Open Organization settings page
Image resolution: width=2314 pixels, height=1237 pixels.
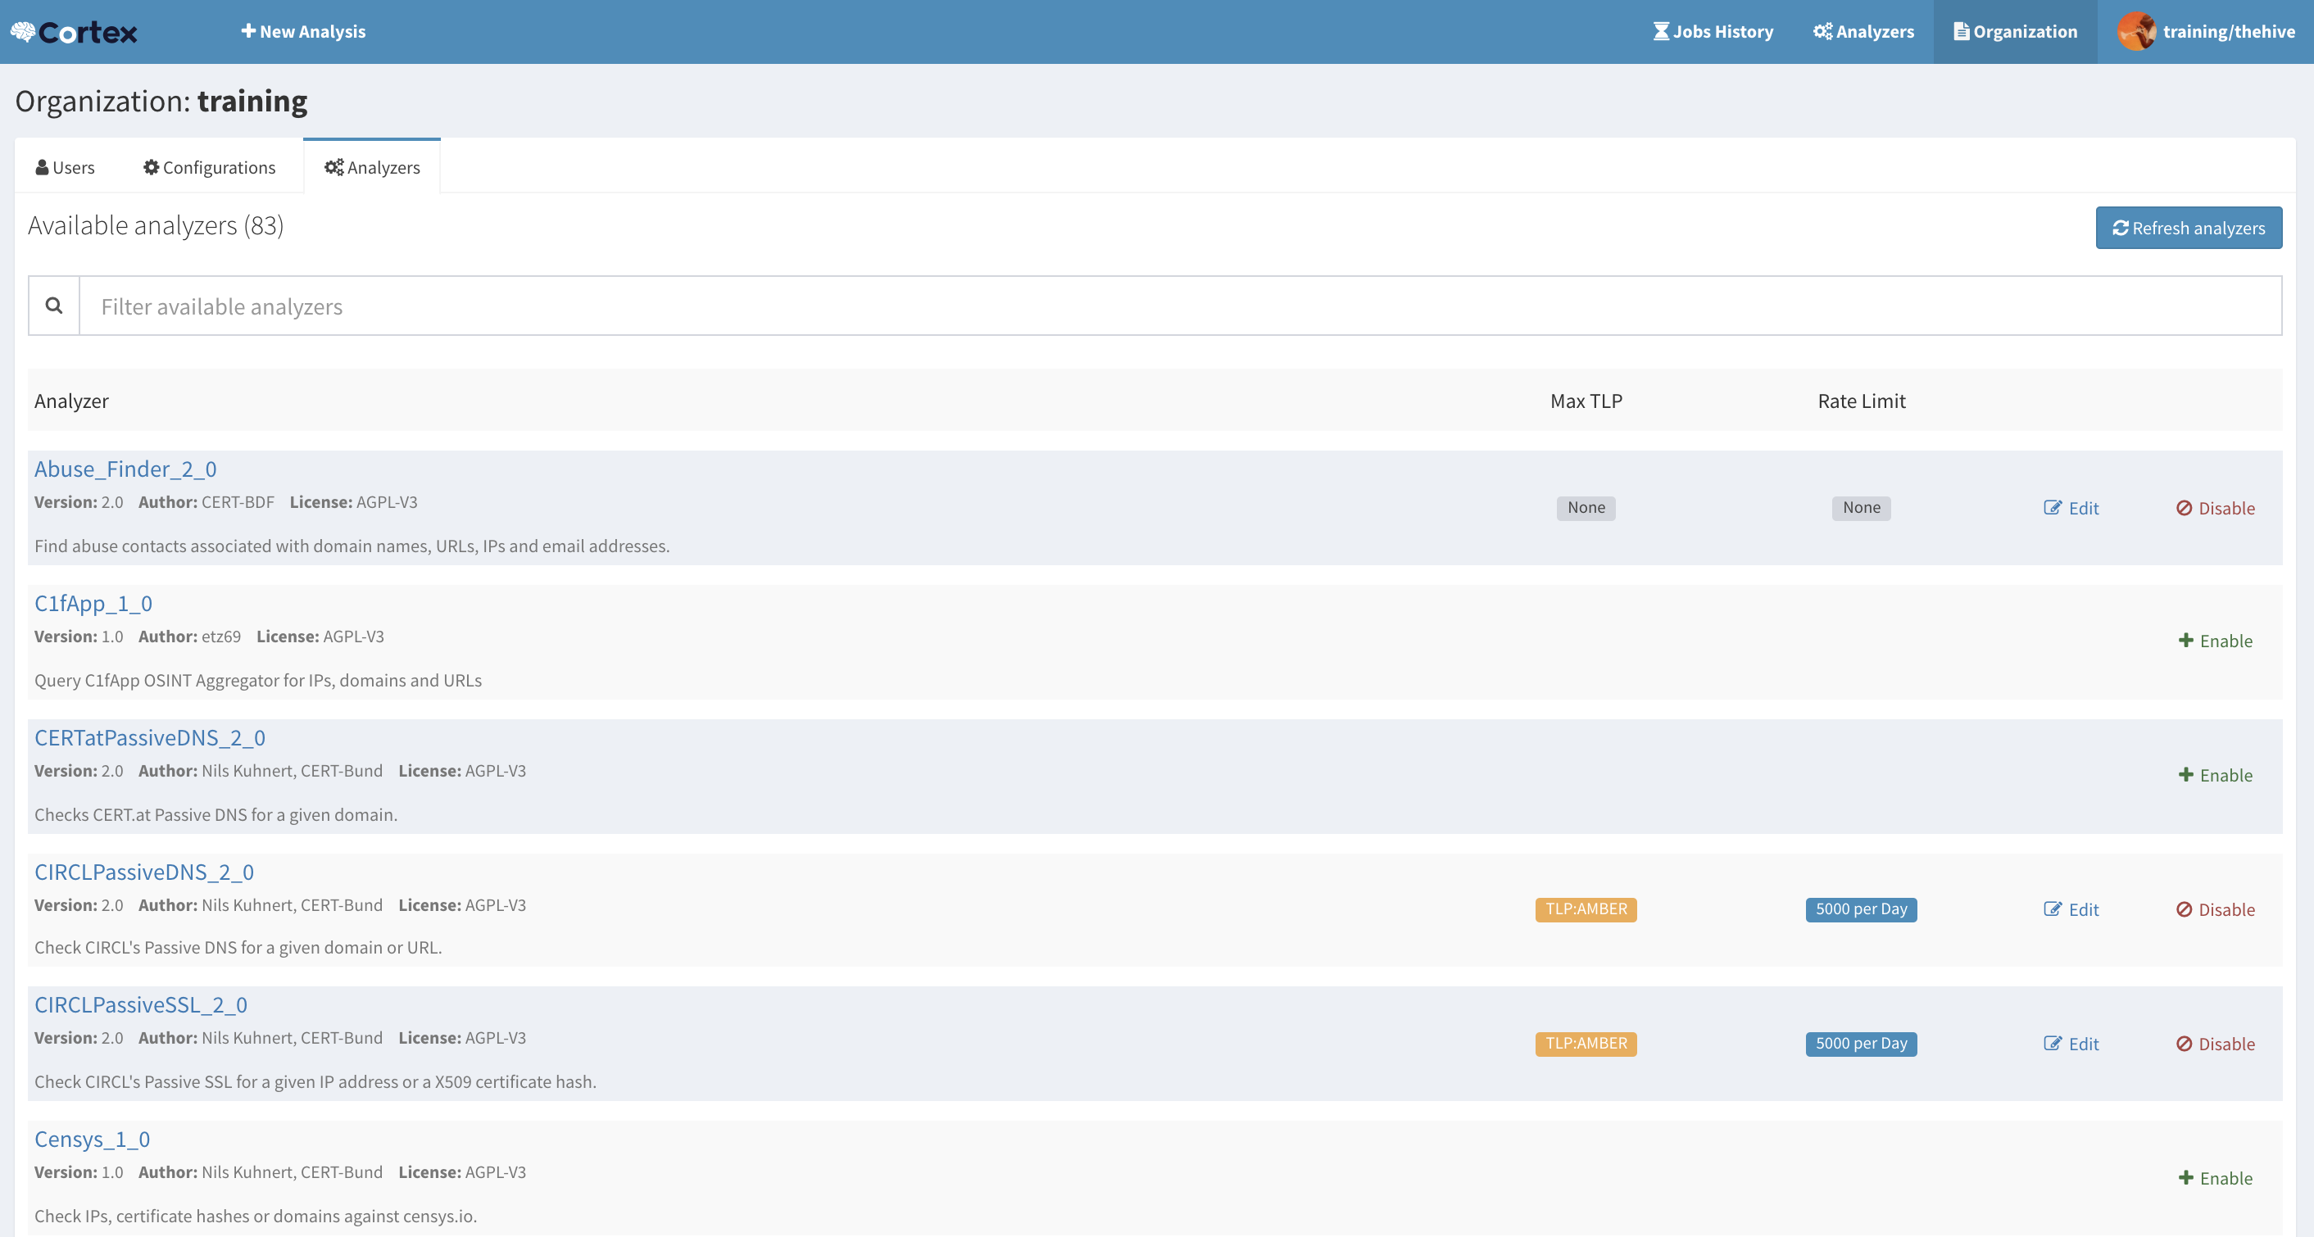tap(2014, 30)
